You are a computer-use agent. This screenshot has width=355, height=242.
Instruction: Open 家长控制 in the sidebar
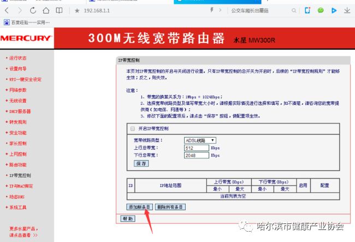click(17, 143)
